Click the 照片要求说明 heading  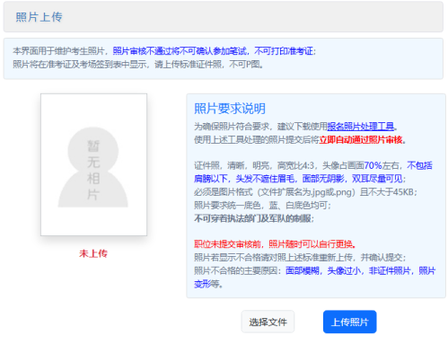coord(230,109)
